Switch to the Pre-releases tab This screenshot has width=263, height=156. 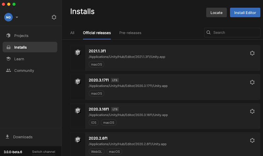pos(130,33)
